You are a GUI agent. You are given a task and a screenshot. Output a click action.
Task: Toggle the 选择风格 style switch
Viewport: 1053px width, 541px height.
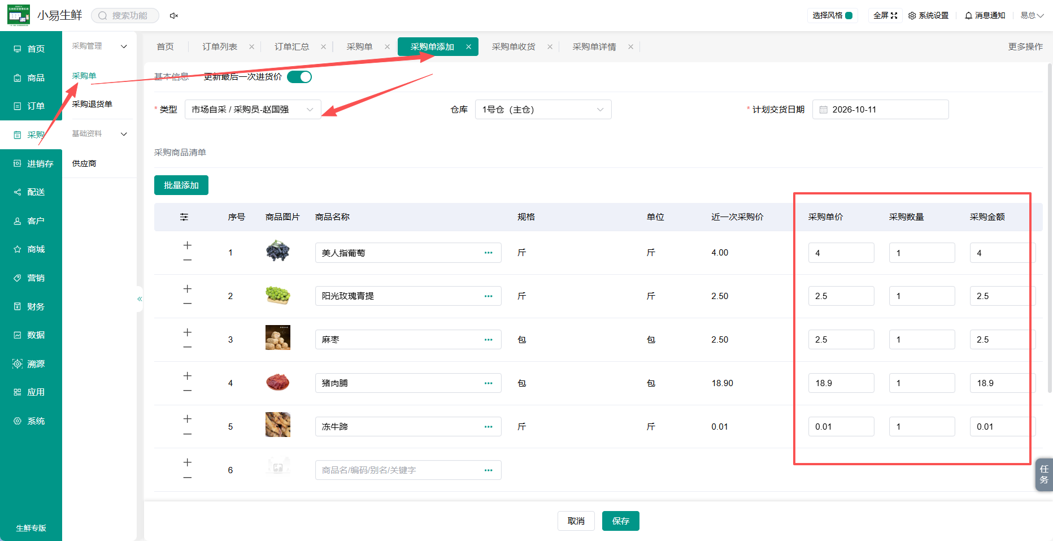click(x=849, y=16)
